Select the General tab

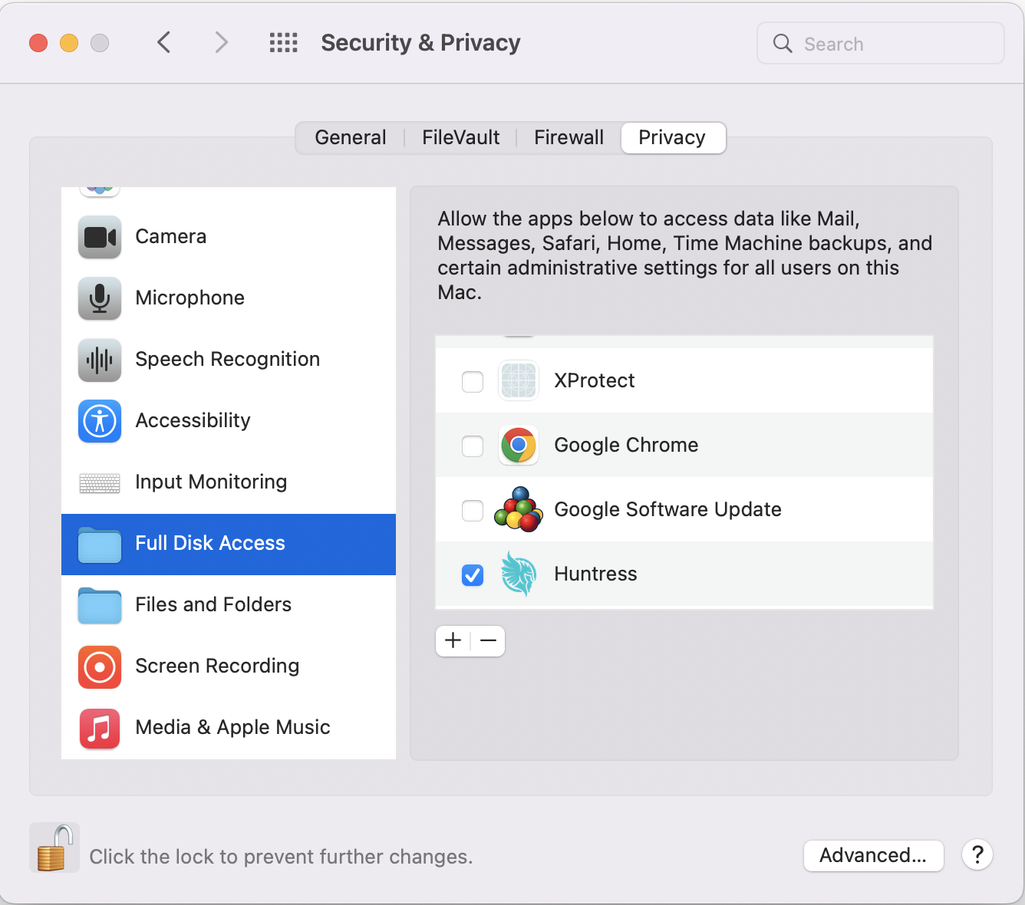click(351, 137)
